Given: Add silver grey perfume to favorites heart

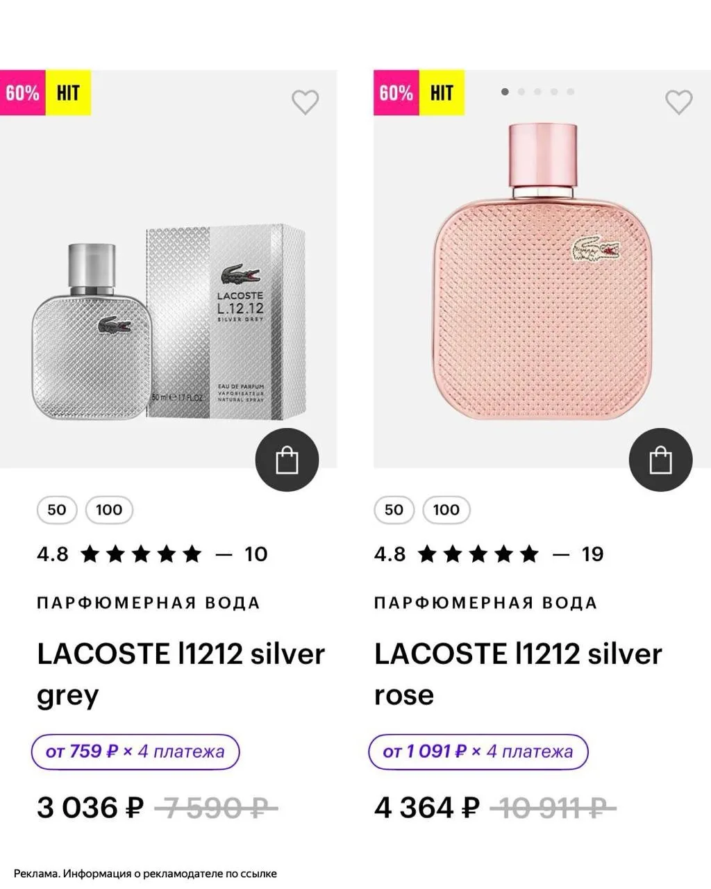Looking at the screenshot, I should 305,102.
